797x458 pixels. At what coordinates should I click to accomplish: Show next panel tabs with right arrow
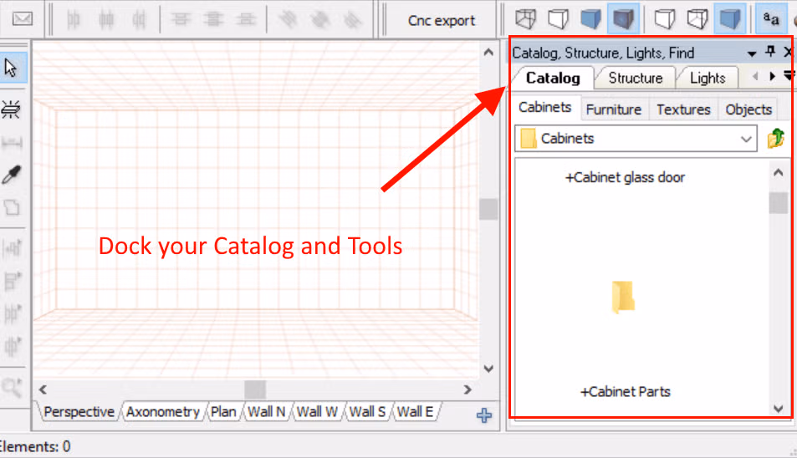[x=772, y=77]
